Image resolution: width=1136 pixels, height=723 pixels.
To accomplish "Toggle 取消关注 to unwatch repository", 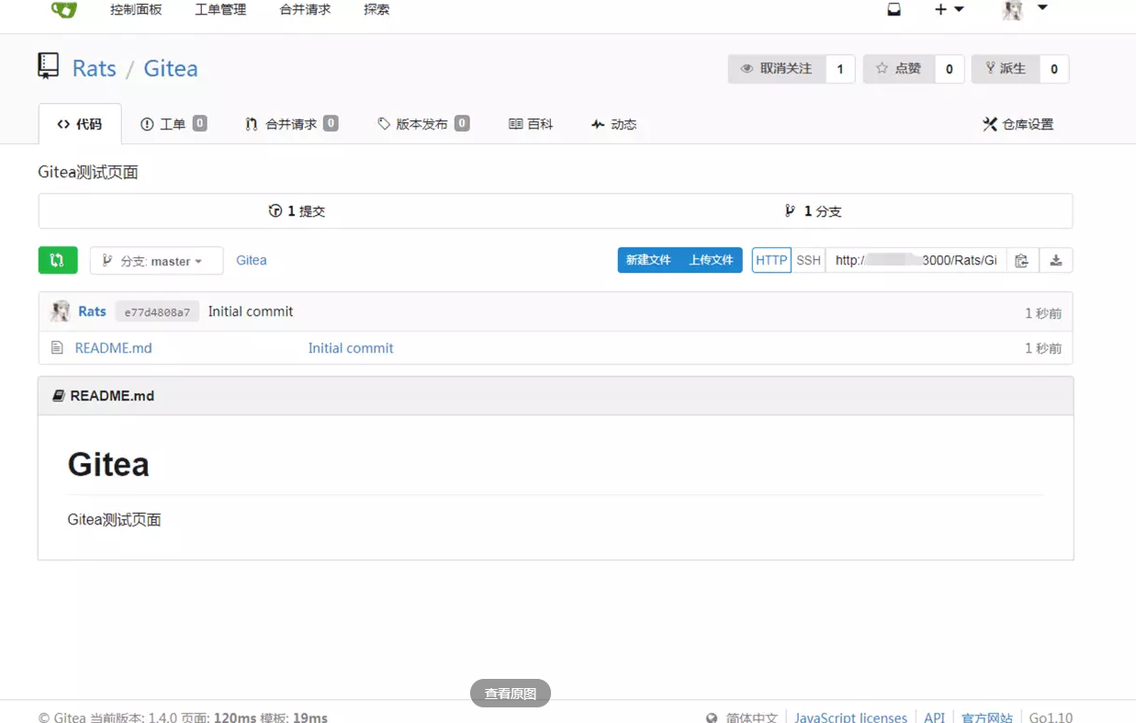I will pos(776,68).
